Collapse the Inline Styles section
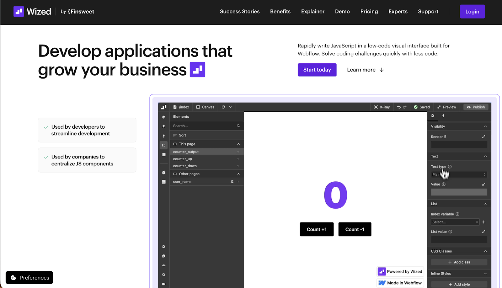Viewport: 502px width, 288px height. tap(485, 274)
